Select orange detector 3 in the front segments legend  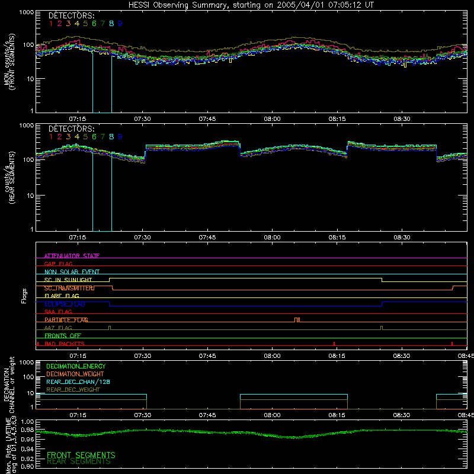[68, 24]
